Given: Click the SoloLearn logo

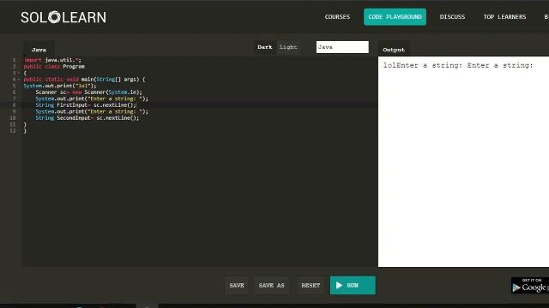Looking at the screenshot, I should (x=63, y=17).
